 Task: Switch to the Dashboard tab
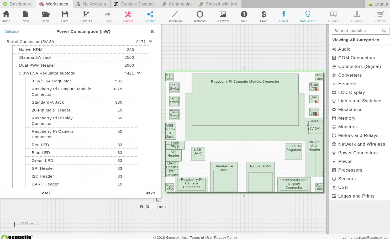[18, 4]
